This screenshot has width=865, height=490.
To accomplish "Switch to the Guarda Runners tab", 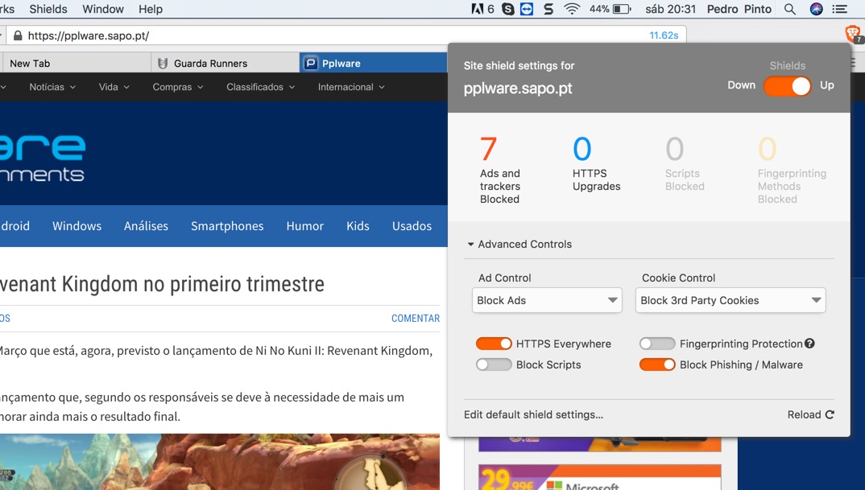I will click(210, 63).
